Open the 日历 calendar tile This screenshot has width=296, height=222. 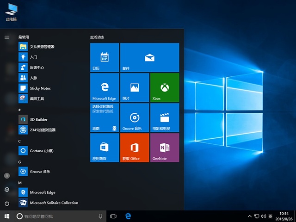(104, 57)
